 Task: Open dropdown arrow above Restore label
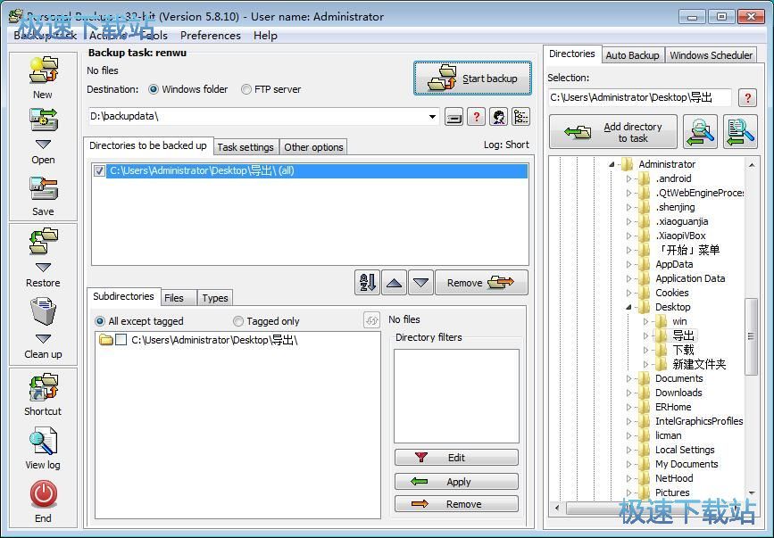44,268
